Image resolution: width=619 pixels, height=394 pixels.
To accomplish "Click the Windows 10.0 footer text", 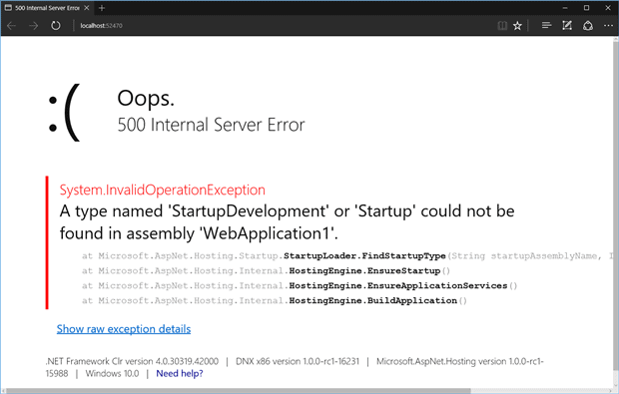I will coord(112,373).
